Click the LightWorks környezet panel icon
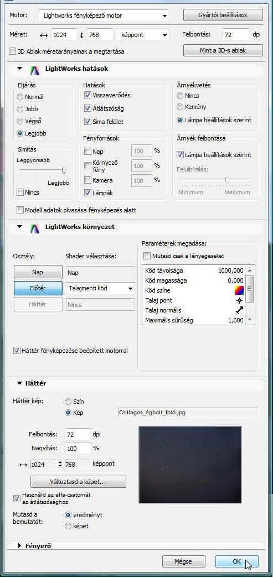This screenshot has width=273, height=578. coord(34,227)
